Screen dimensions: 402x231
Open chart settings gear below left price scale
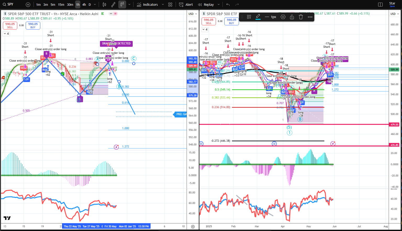click(193, 227)
